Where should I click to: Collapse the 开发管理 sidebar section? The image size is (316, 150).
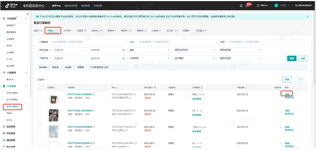point(26,19)
